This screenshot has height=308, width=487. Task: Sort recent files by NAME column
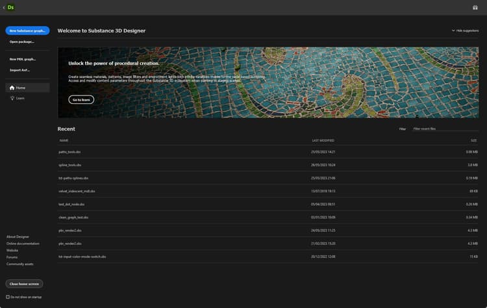64,140
